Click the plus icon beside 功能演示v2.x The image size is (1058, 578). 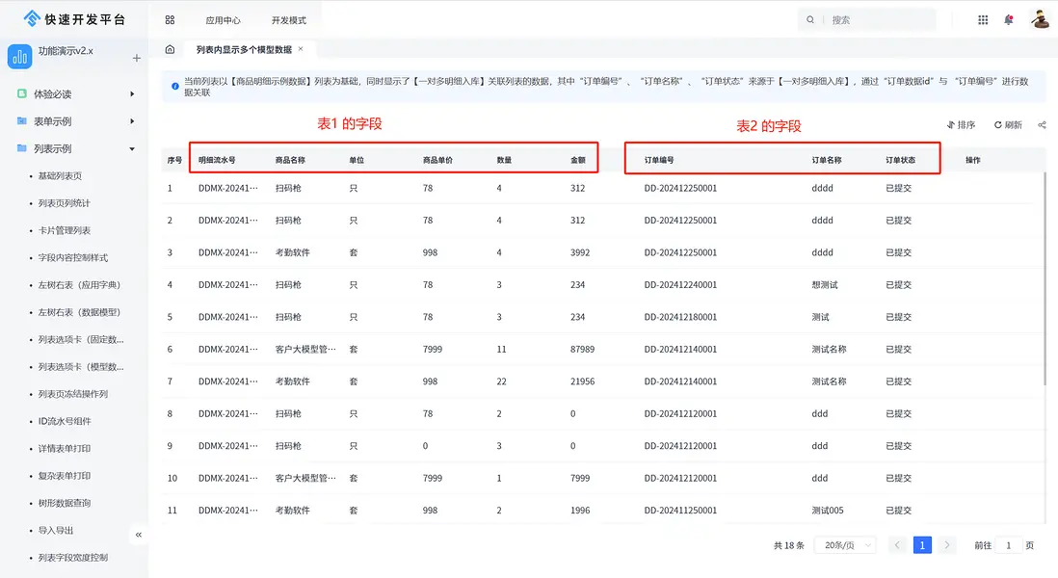click(136, 58)
